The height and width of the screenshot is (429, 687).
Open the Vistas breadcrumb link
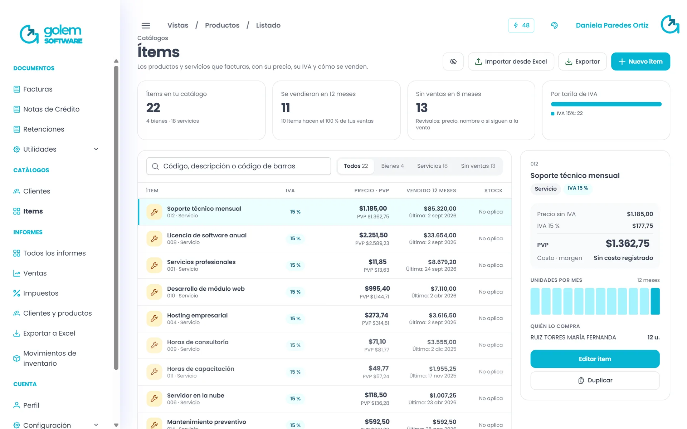click(x=178, y=25)
